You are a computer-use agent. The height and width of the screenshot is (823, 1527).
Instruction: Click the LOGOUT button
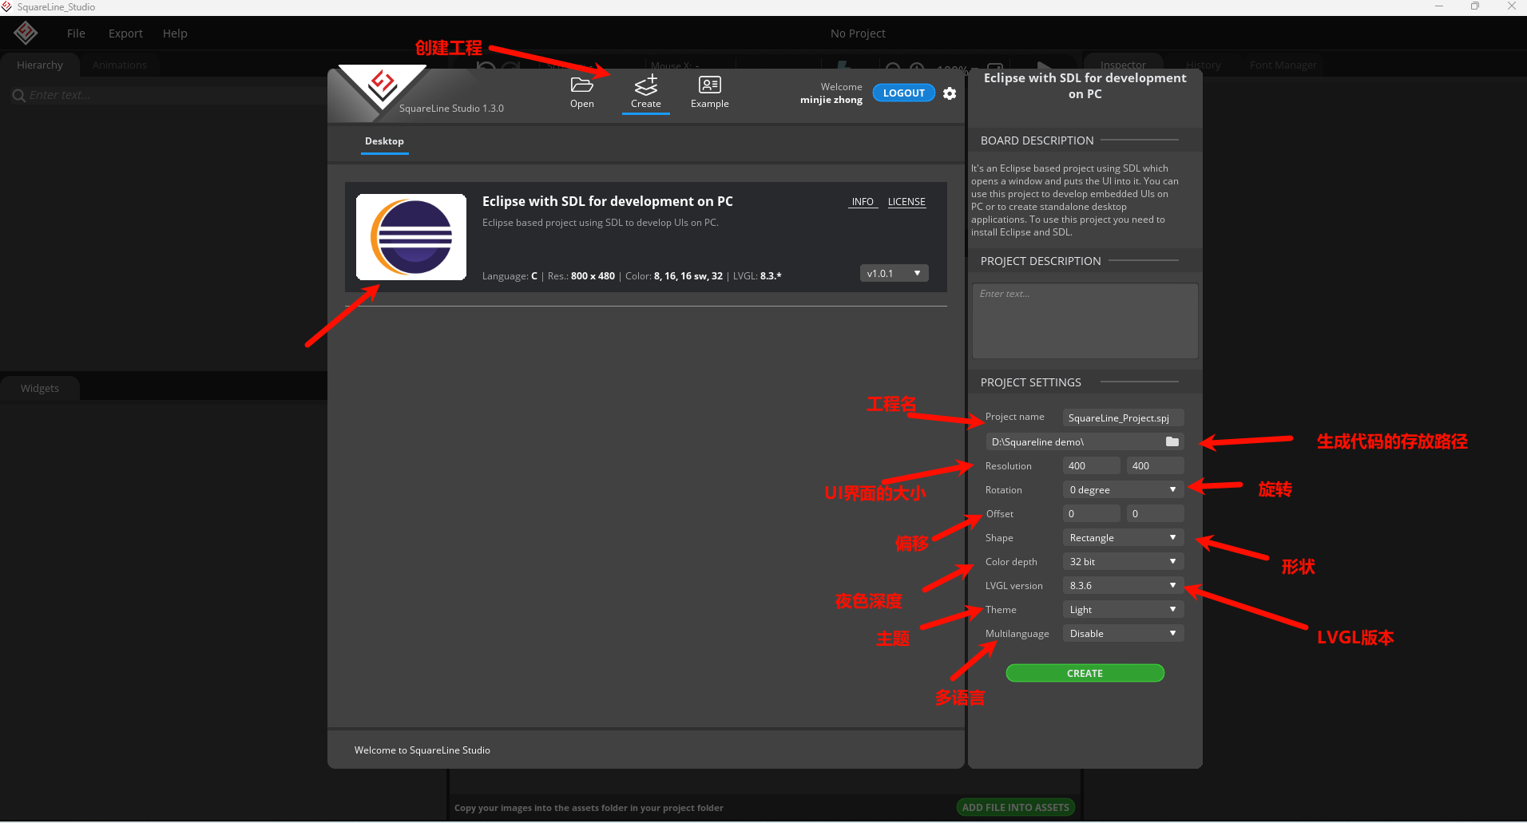903,93
